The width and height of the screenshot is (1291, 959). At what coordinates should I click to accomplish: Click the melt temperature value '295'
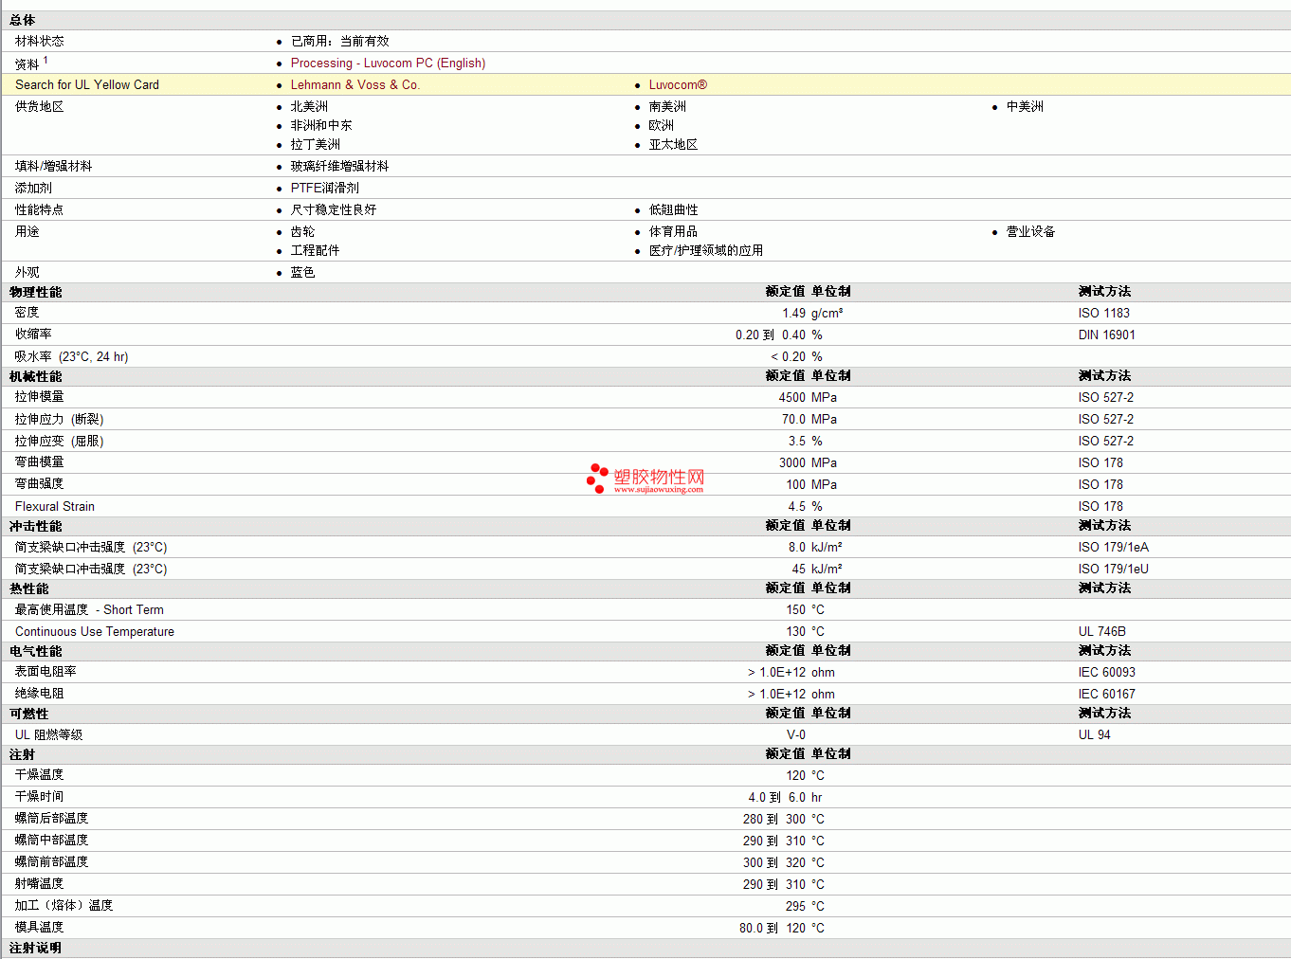pyautogui.click(x=796, y=906)
